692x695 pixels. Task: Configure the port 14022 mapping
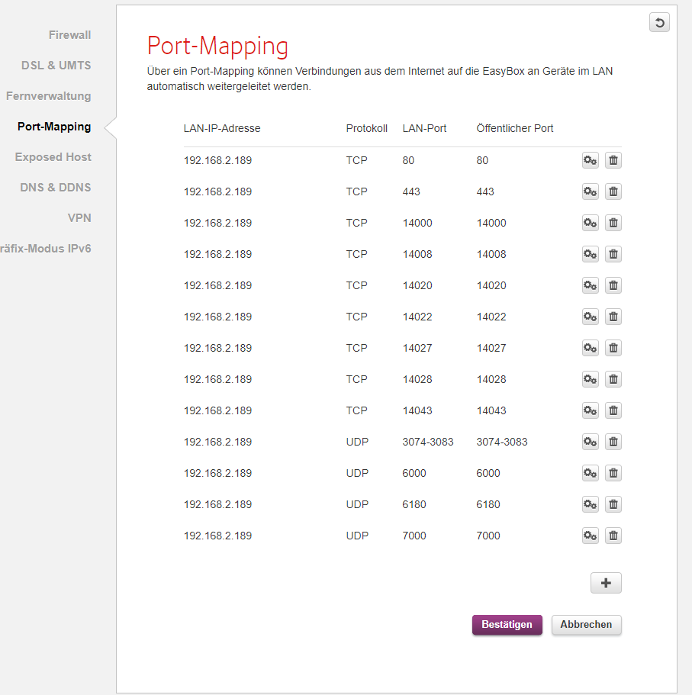590,317
